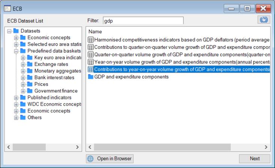Collapse the Datasets root node
This screenshot has width=275, height=168.
click(x=10, y=31)
